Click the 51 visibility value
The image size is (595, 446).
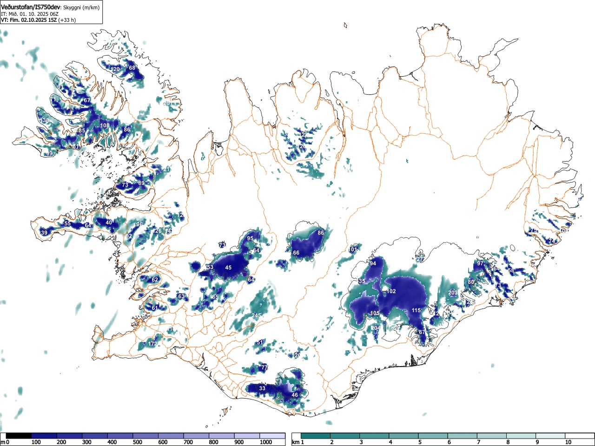260,342
